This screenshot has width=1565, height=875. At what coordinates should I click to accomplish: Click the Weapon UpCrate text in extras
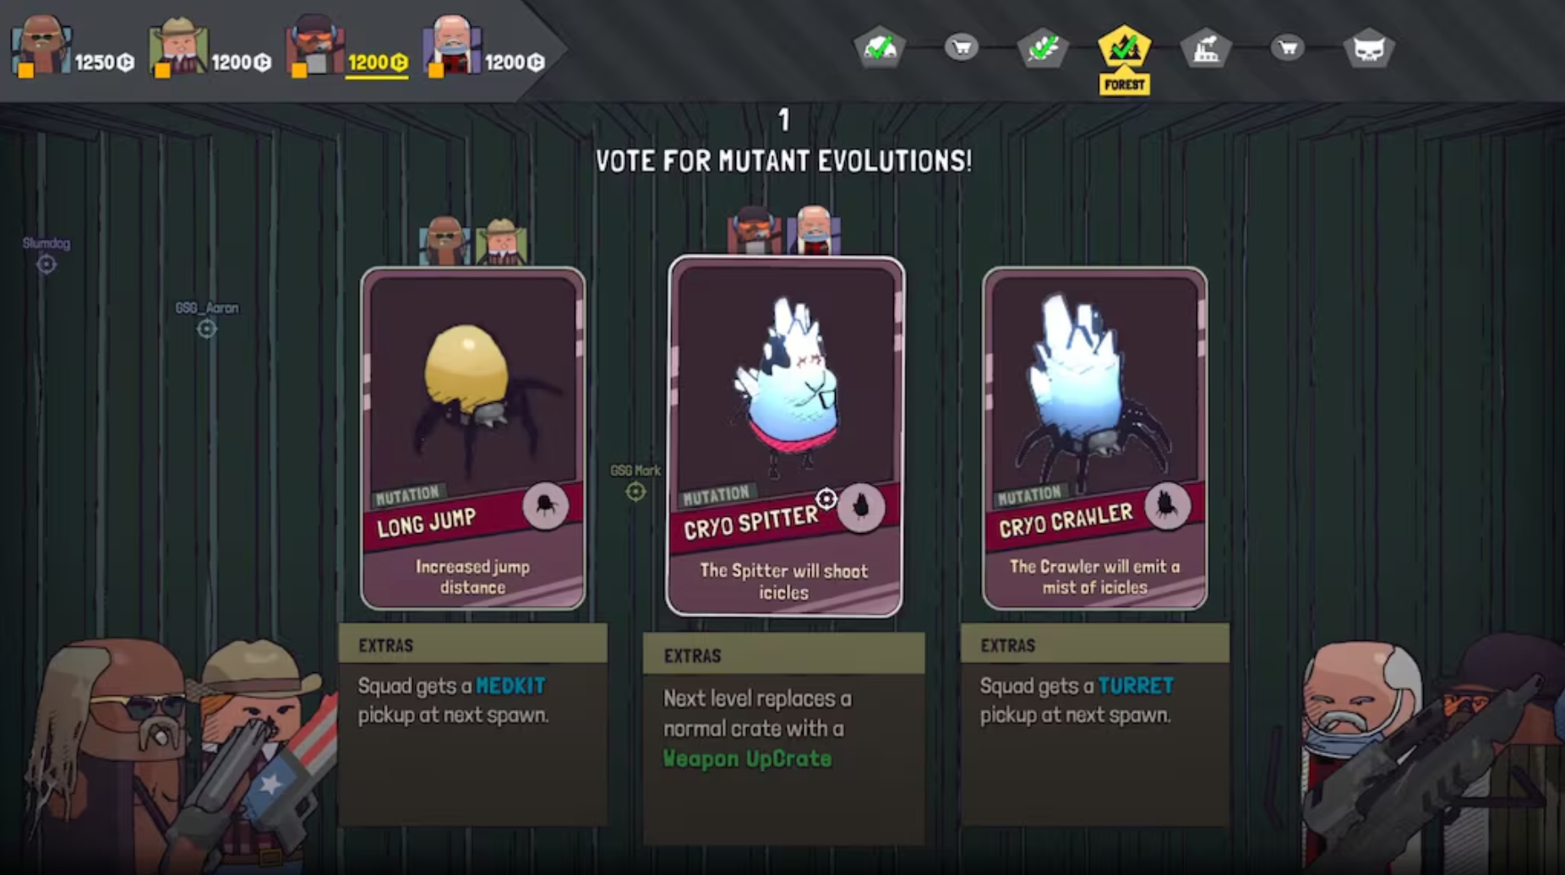coord(747,758)
